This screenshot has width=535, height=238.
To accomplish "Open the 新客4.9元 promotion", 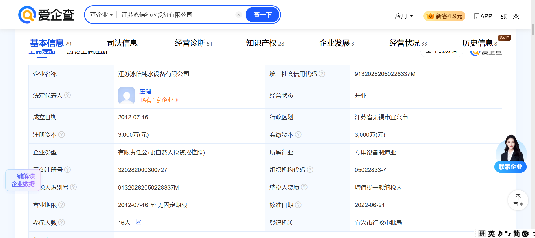I will point(444,16).
